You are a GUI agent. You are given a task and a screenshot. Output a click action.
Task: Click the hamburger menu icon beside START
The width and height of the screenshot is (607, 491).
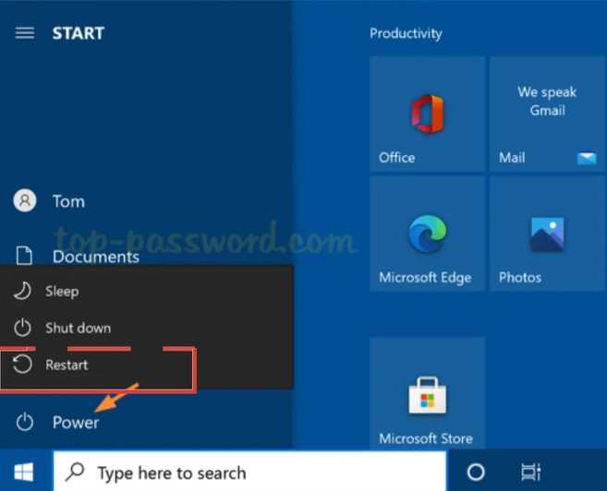[x=25, y=33]
